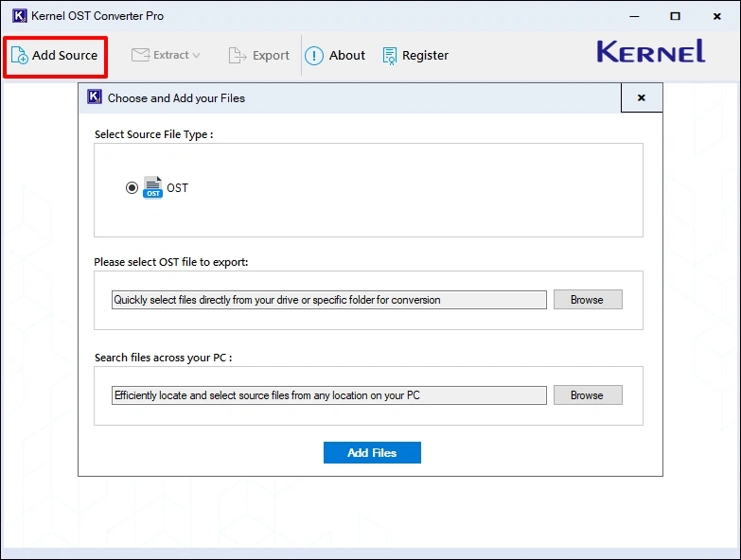Click the OST file type icon
Viewport: 741px width, 560px height.
(152, 187)
